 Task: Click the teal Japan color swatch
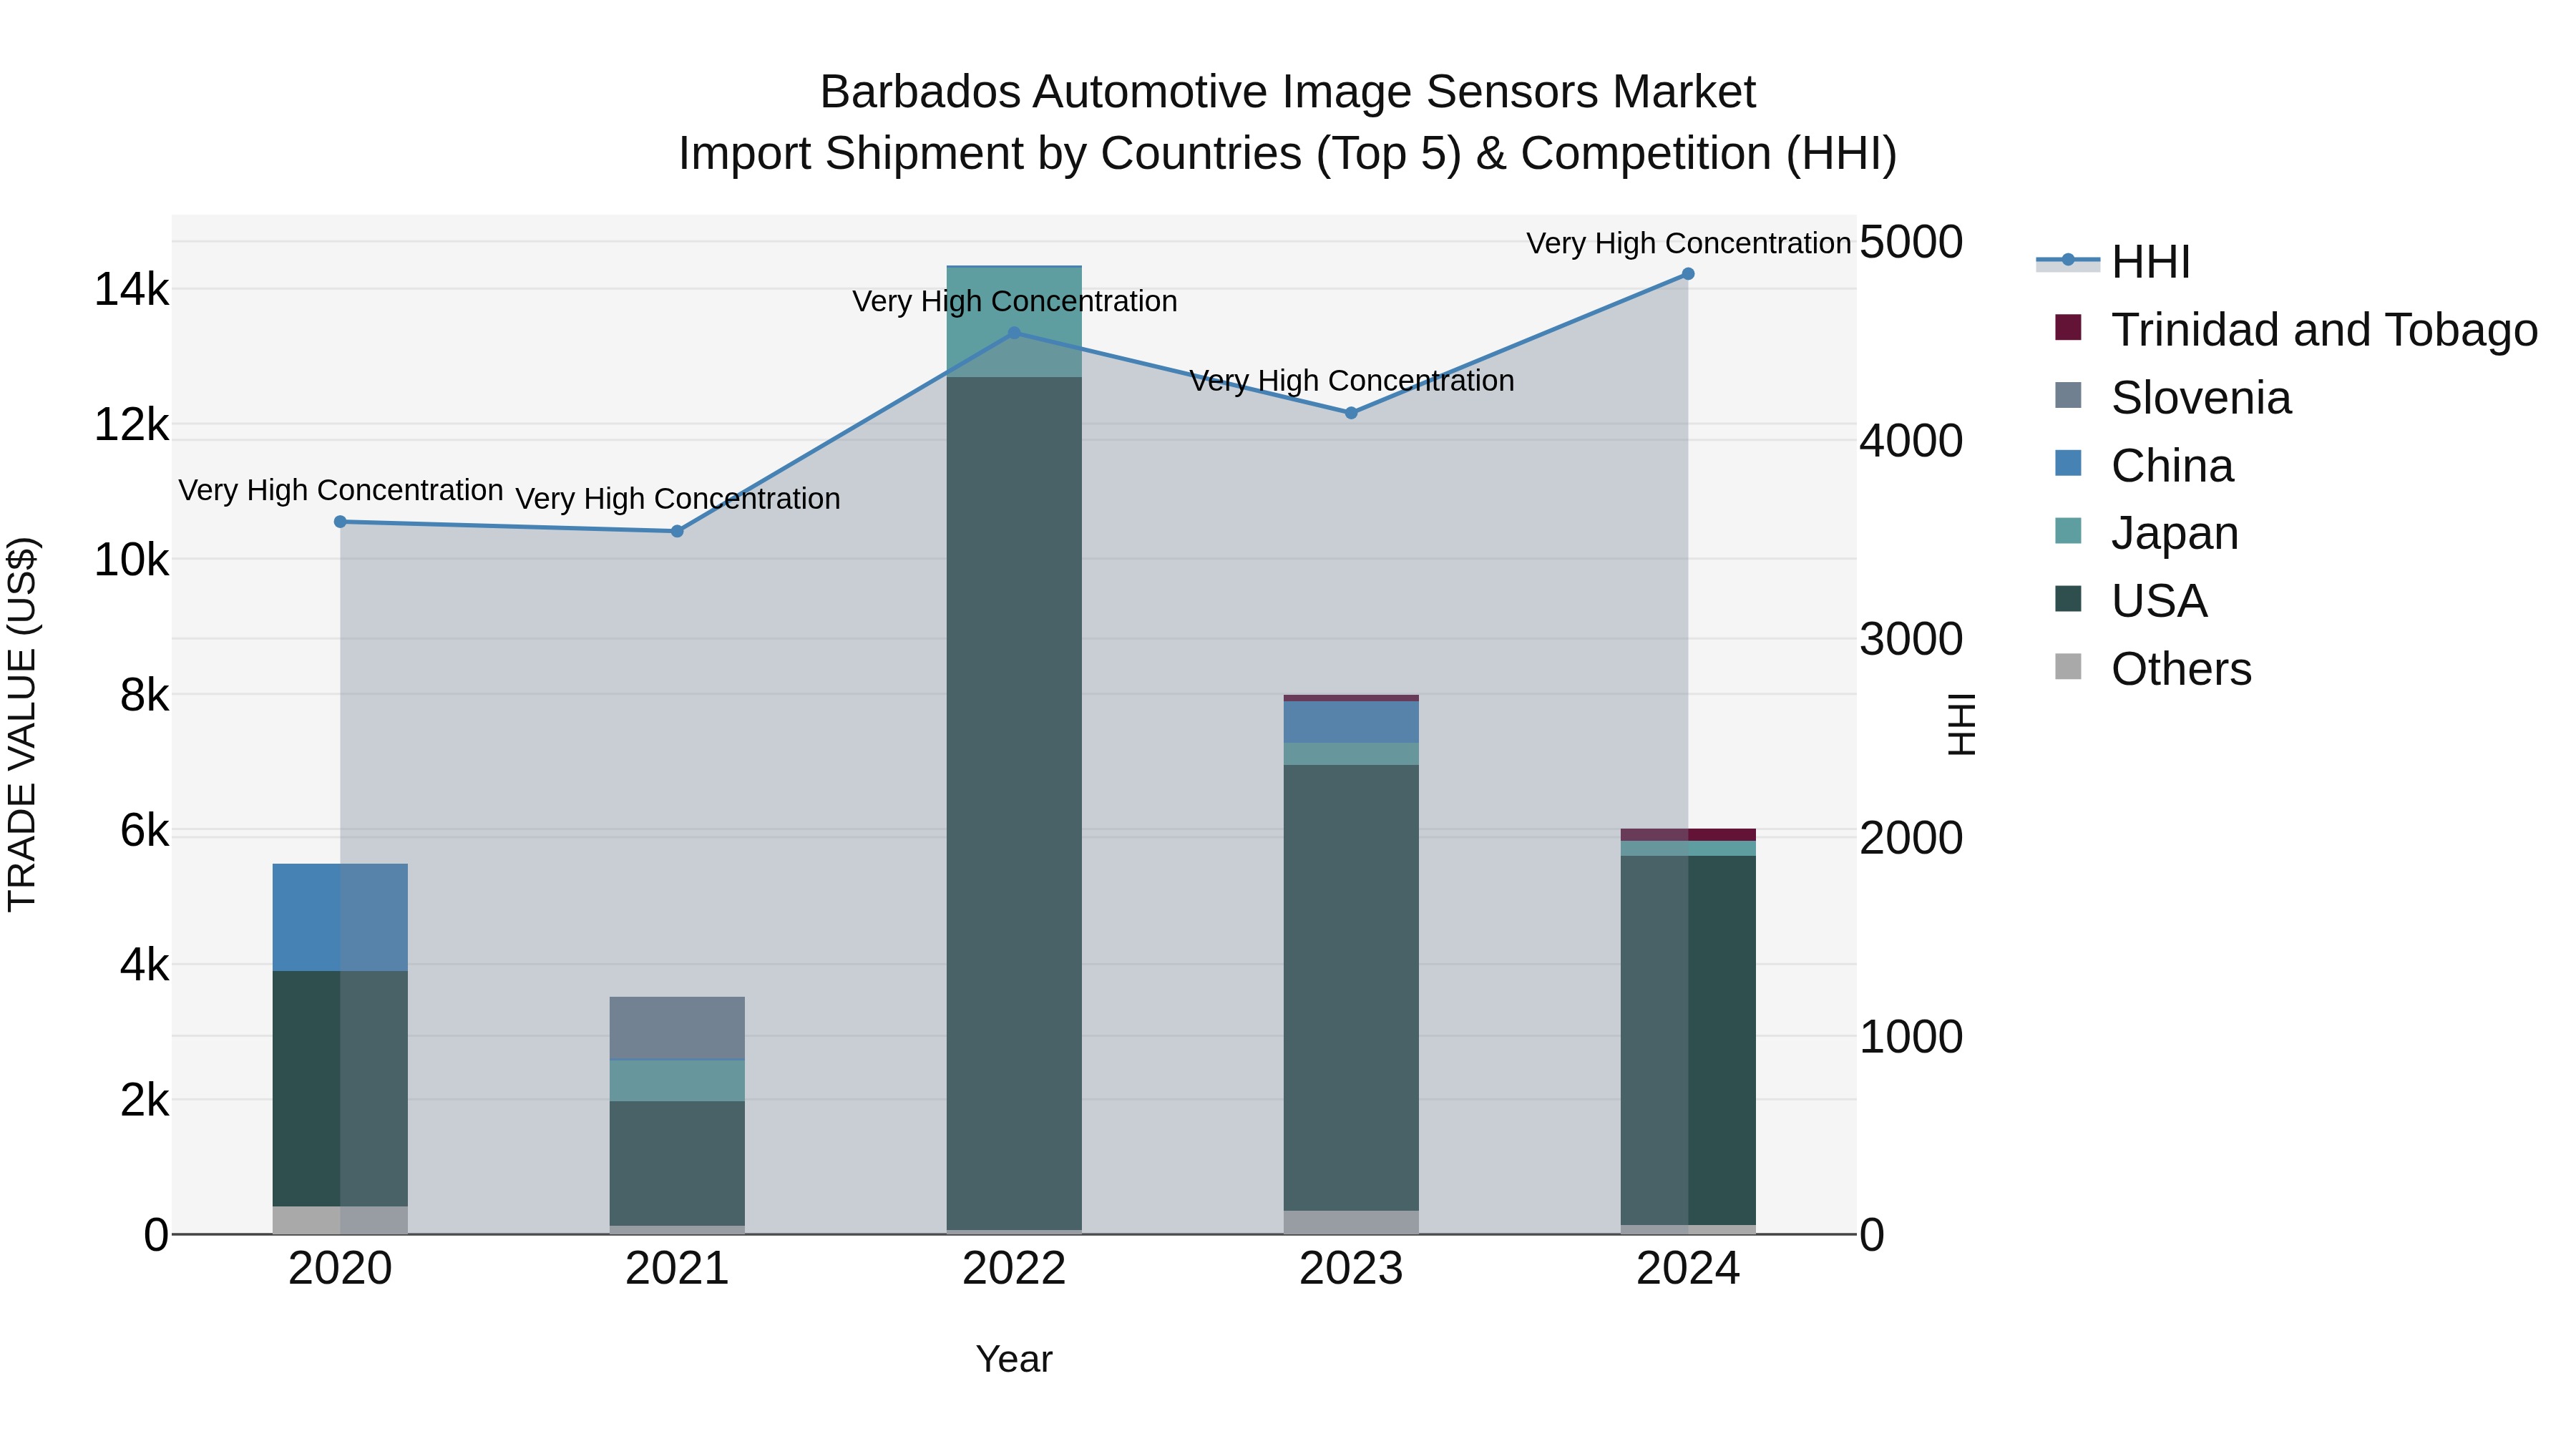tap(2068, 530)
